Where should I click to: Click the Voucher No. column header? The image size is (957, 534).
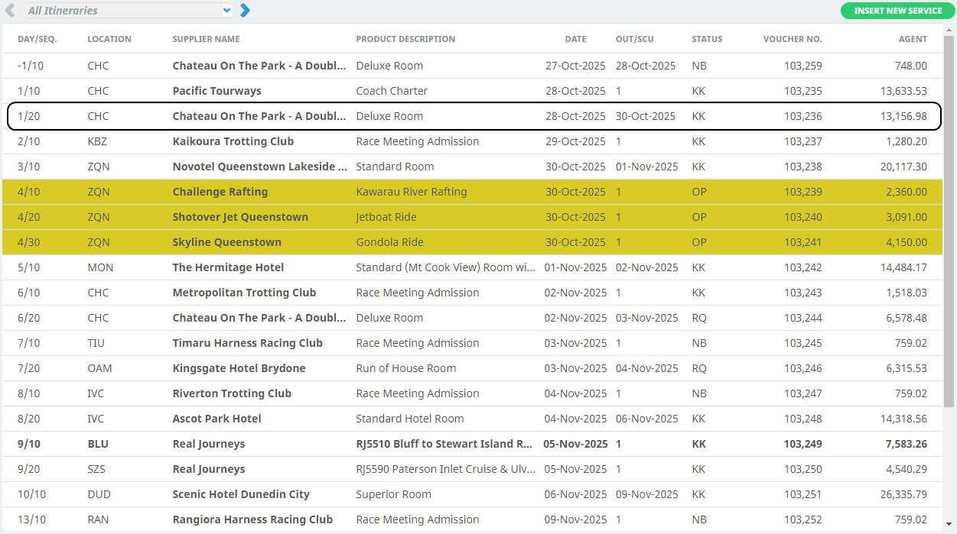[792, 39]
